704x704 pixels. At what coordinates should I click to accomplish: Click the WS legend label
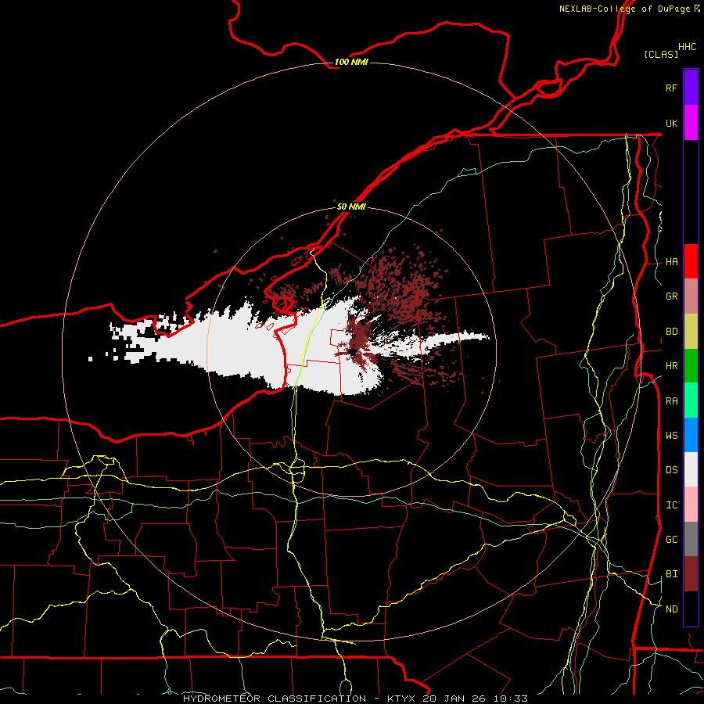[671, 436]
